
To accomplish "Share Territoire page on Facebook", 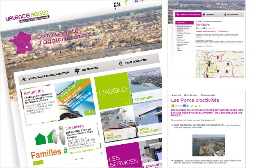I will click(x=204, y=28).
